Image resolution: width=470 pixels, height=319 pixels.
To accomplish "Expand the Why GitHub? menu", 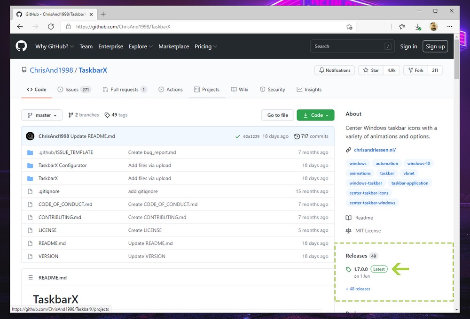I will point(55,46).
